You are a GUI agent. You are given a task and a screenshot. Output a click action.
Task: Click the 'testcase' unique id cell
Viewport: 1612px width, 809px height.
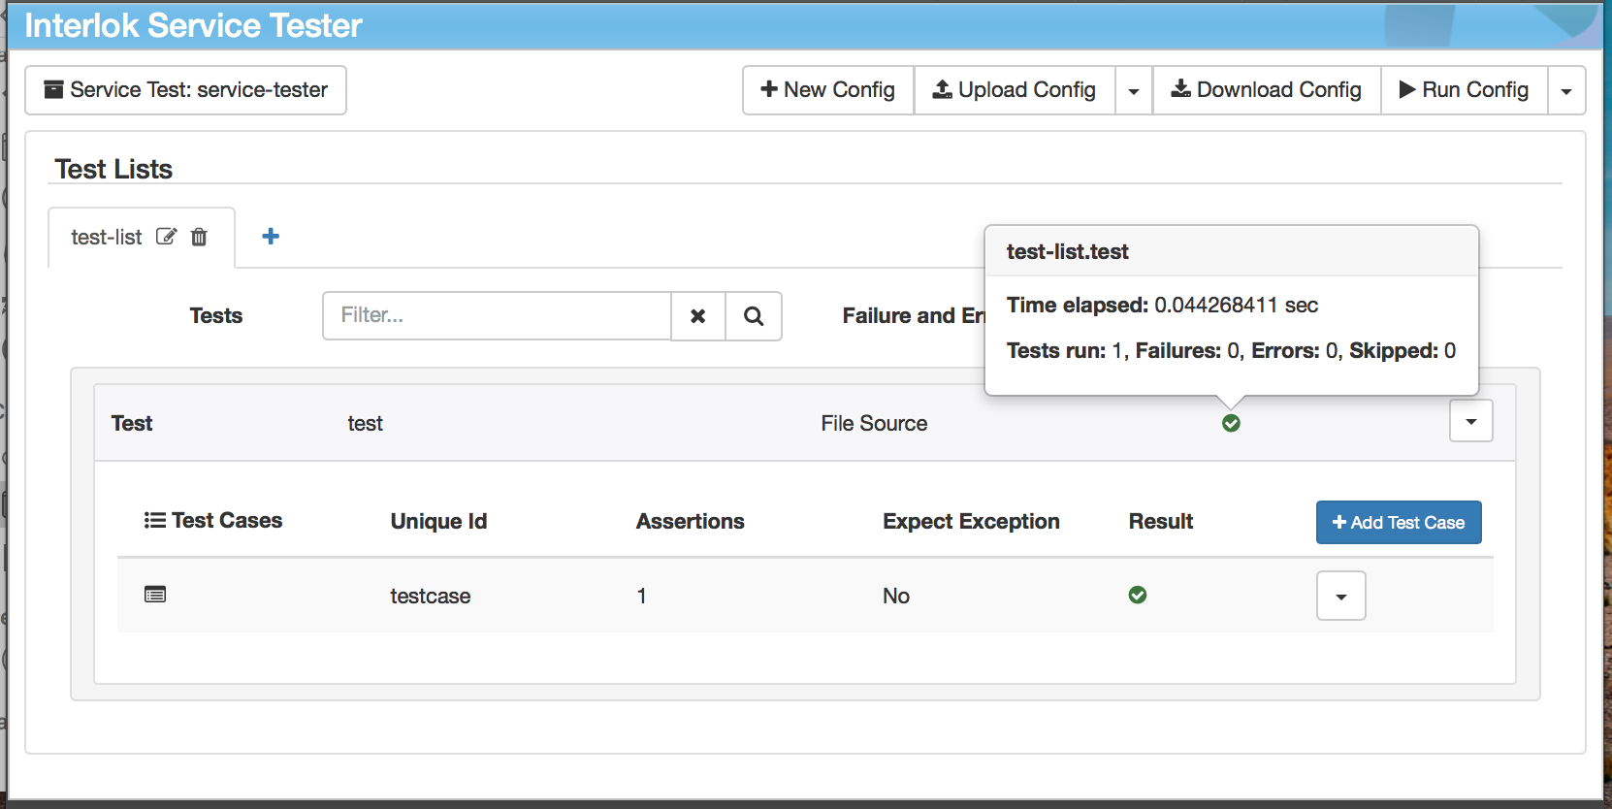tap(431, 596)
